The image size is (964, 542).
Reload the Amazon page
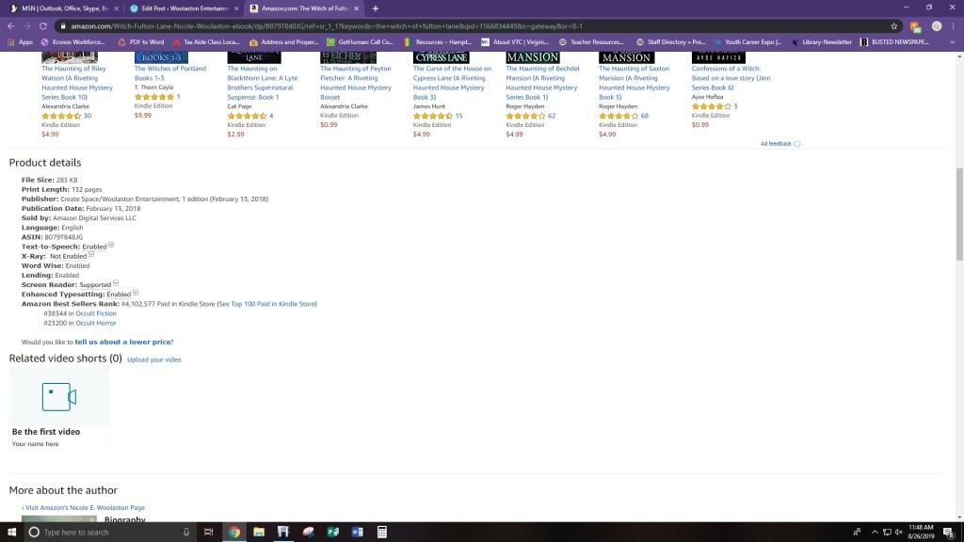click(x=43, y=25)
